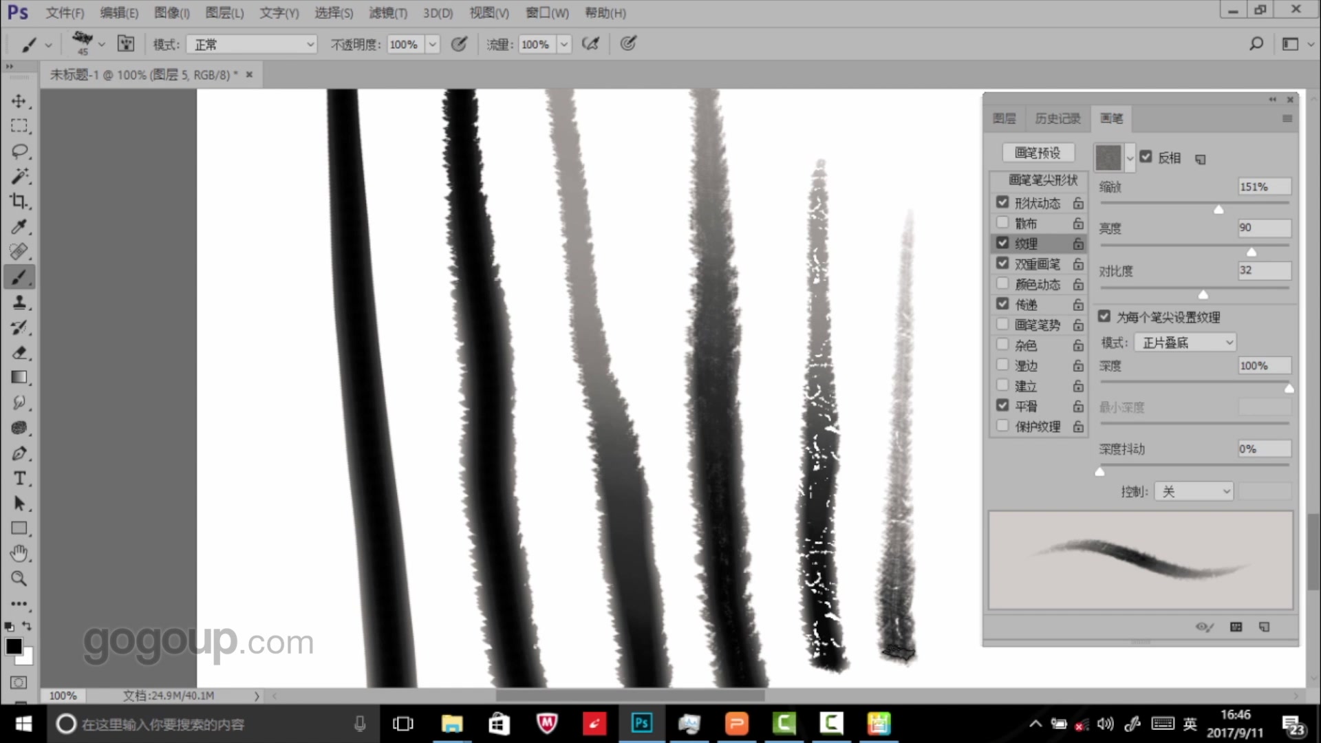Select the Gradient tool
1321x743 pixels.
coord(19,377)
